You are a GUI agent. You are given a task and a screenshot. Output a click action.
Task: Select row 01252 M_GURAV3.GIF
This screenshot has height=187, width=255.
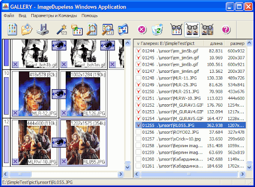(x=190, y=105)
